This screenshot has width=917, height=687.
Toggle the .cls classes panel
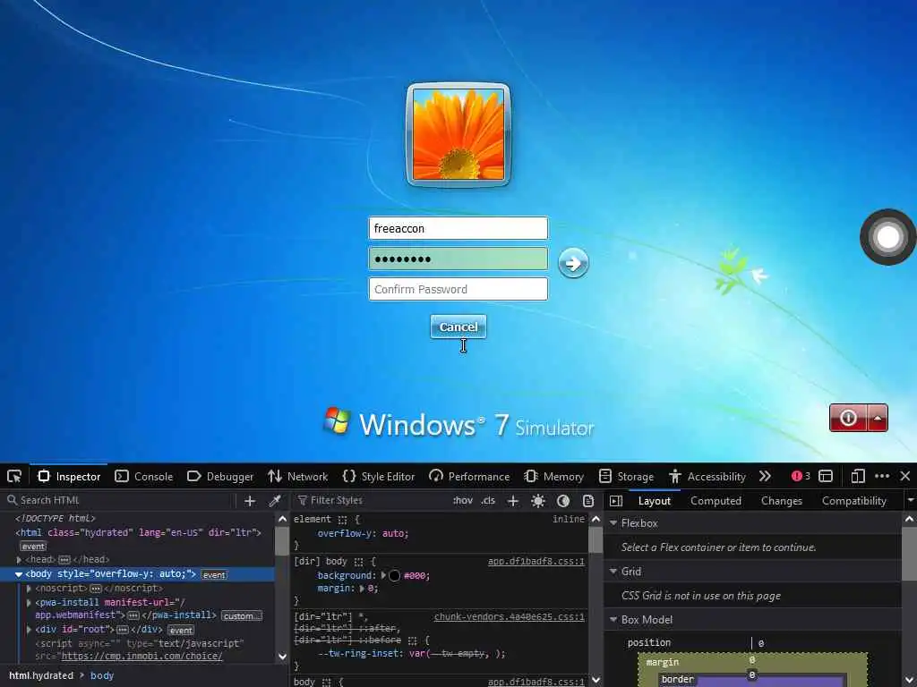click(488, 501)
